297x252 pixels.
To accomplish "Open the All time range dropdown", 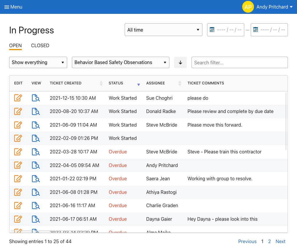I will [x=164, y=30].
